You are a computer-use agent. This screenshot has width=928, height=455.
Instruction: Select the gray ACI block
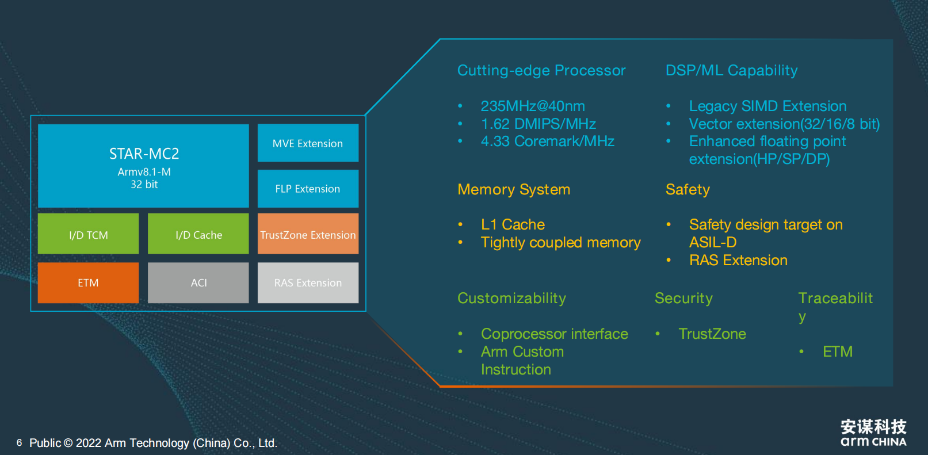[x=198, y=282]
